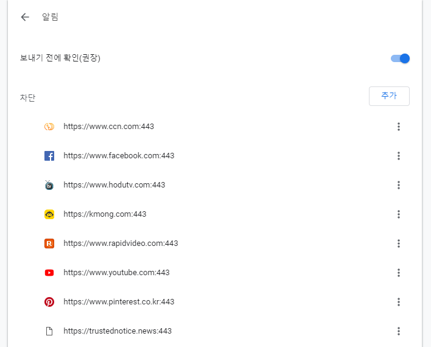Click the YouTube site favicon

coord(49,273)
